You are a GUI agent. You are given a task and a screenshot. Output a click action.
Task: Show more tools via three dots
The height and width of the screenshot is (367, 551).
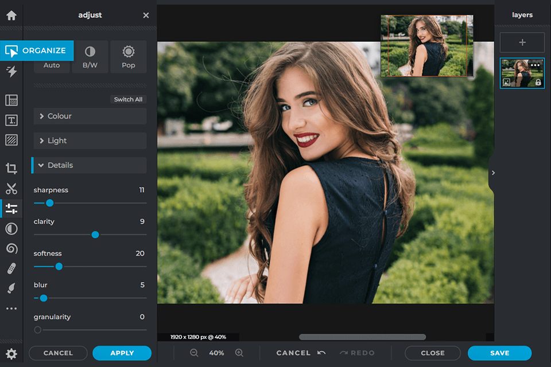(x=11, y=309)
